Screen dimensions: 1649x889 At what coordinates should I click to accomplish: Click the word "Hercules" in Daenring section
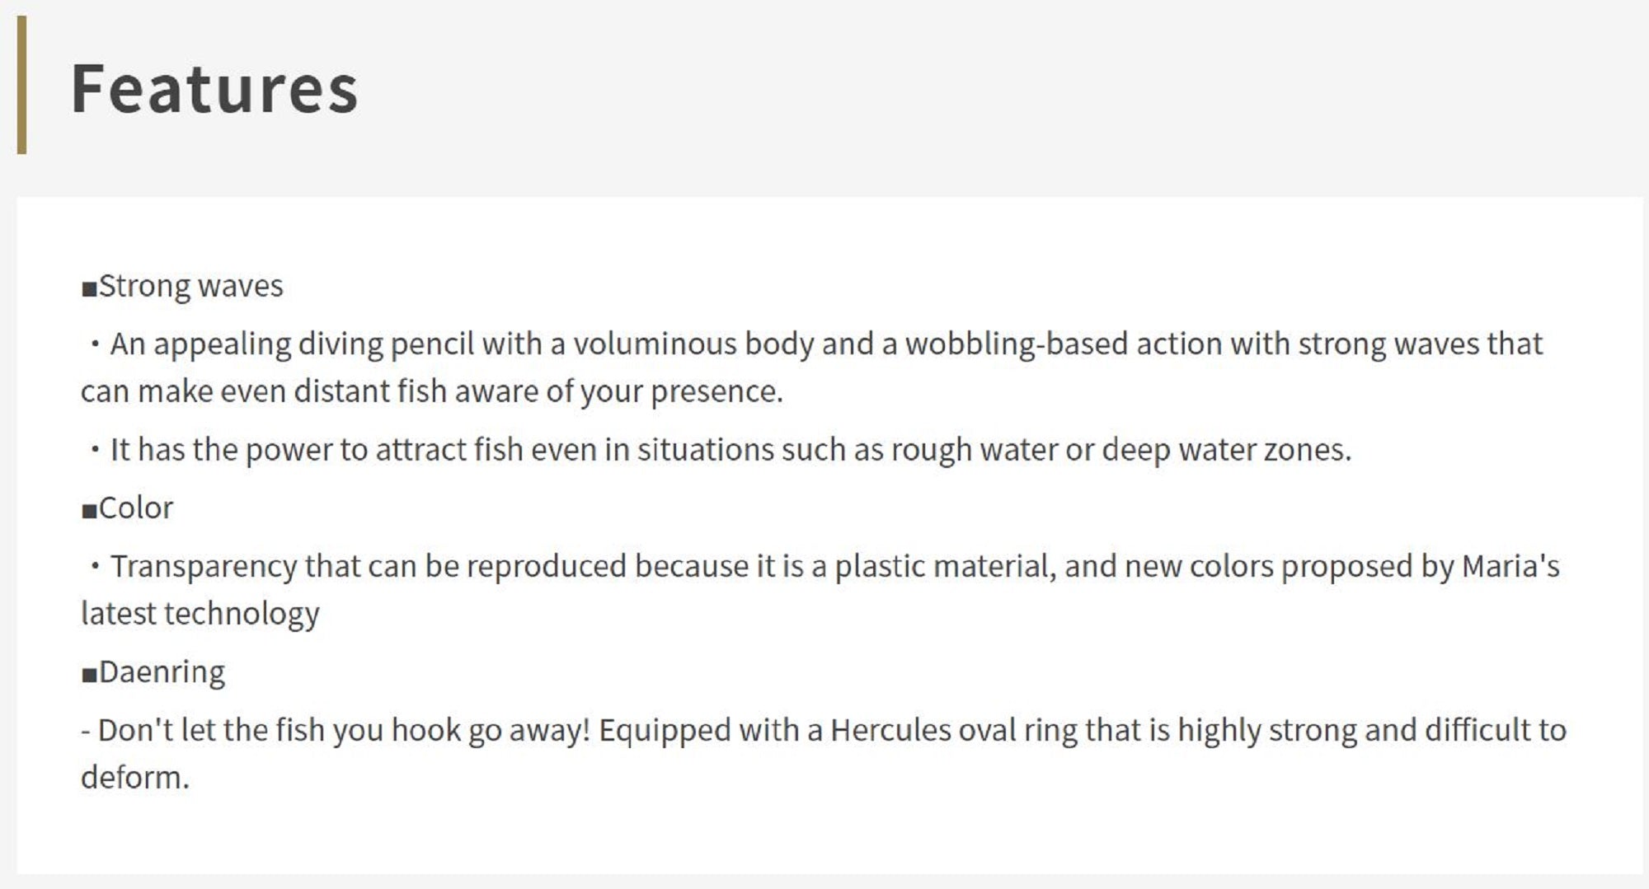click(x=890, y=731)
